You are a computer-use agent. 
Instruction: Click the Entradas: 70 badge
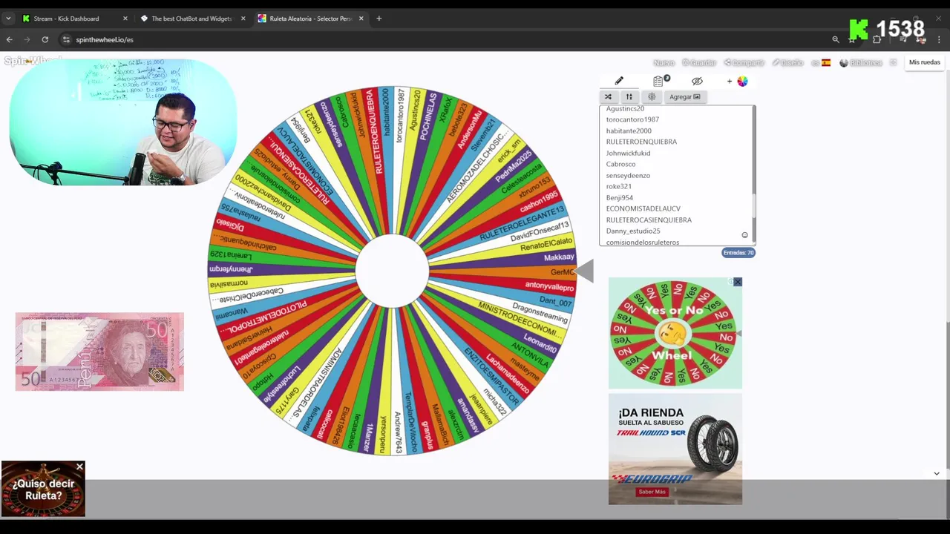(x=738, y=253)
